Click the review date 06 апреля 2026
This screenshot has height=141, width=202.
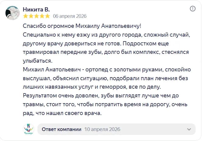click(70, 16)
